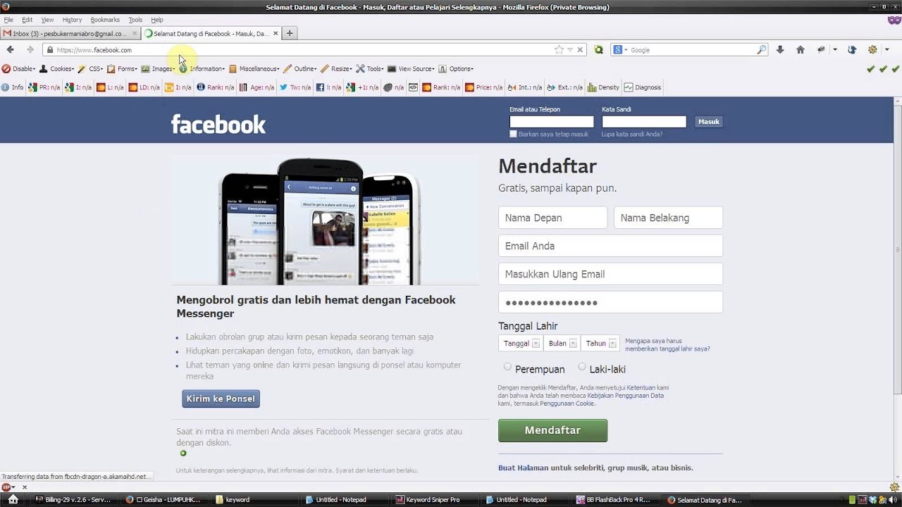This screenshot has width=902, height=507.
Task: Click the Kirim ke Ponsel button
Action: [221, 399]
